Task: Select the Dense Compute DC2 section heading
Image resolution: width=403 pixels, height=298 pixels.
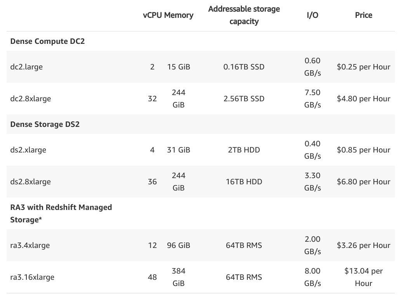Action: click(47, 41)
